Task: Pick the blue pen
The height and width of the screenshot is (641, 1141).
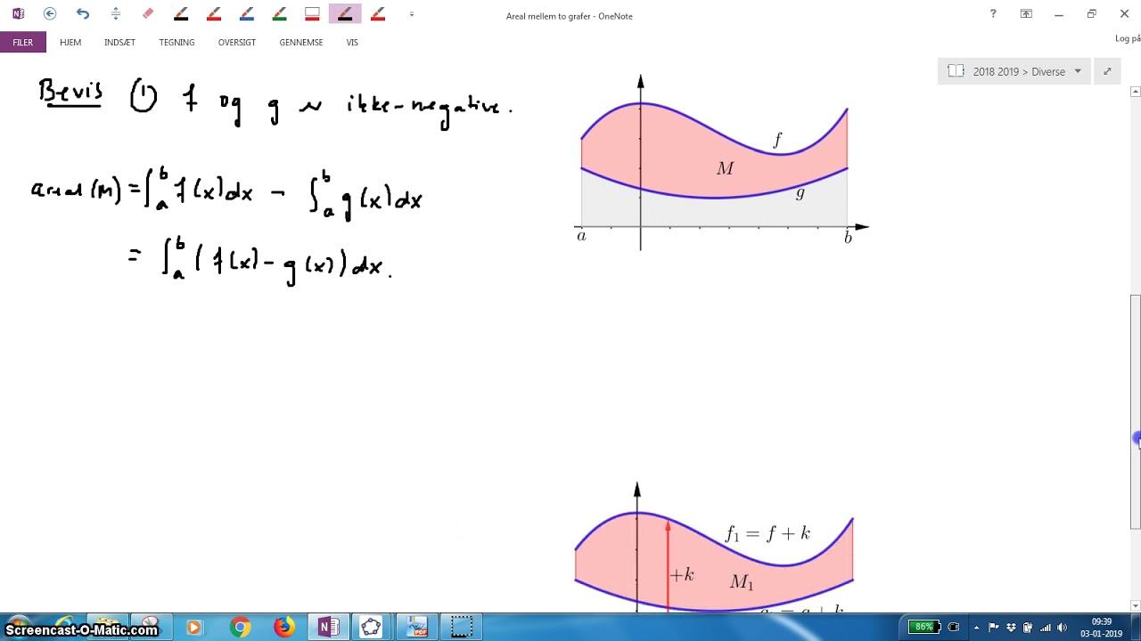Action: [247, 14]
